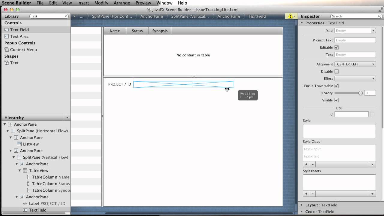This screenshot has width=384, height=216.
Task: Click the TableView icon in the Hierarchy
Action: click(x=25, y=170)
